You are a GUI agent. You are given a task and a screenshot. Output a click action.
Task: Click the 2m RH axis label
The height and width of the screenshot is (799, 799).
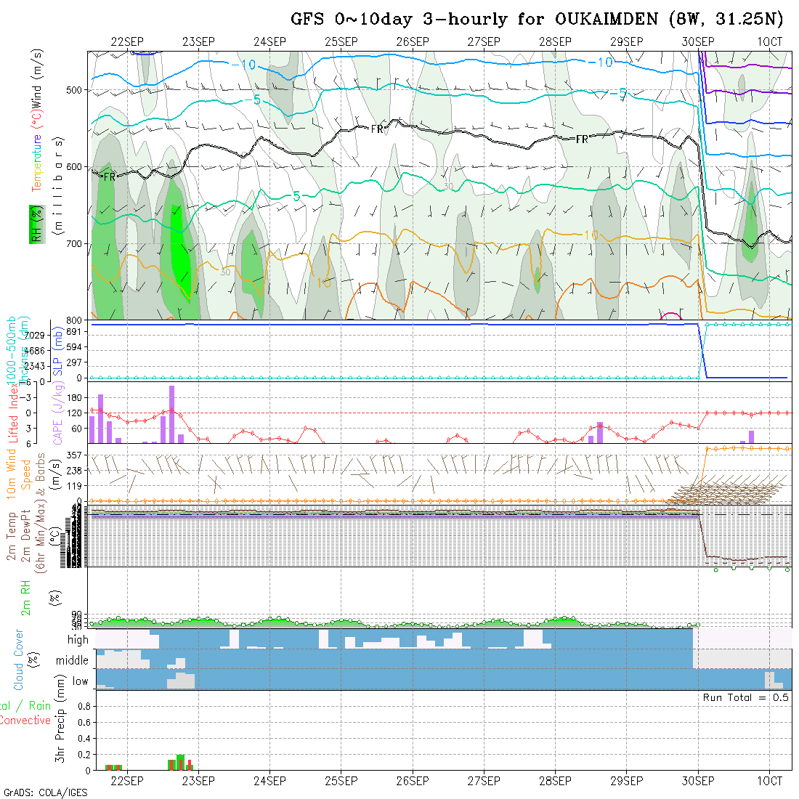tap(25, 598)
